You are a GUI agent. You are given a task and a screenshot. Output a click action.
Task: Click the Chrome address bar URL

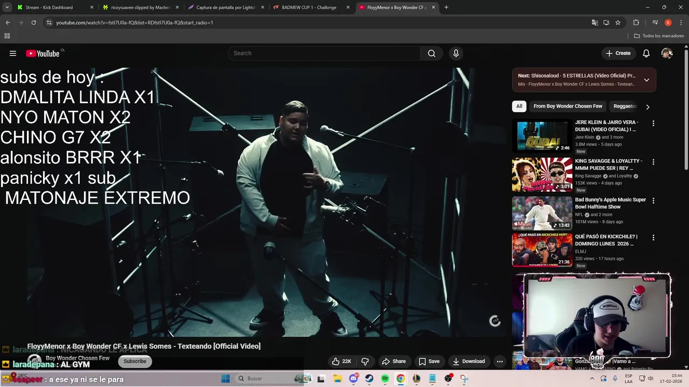(x=135, y=23)
